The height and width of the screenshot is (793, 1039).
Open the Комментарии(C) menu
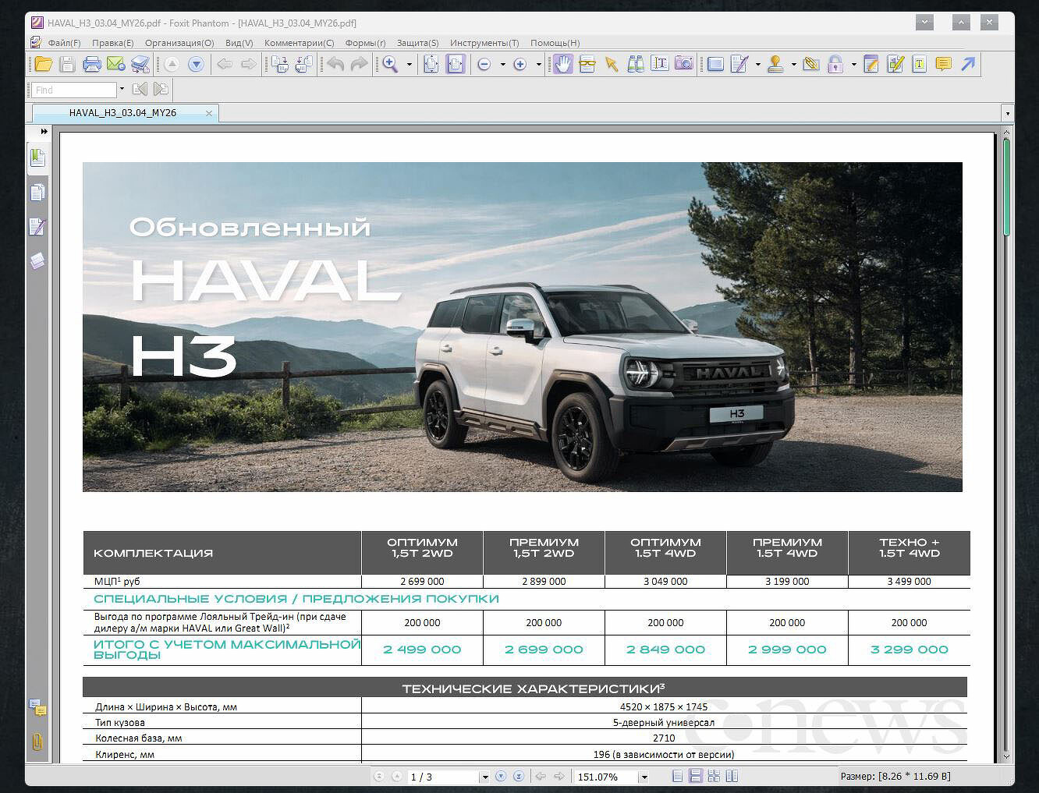pyautogui.click(x=300, y=43)
